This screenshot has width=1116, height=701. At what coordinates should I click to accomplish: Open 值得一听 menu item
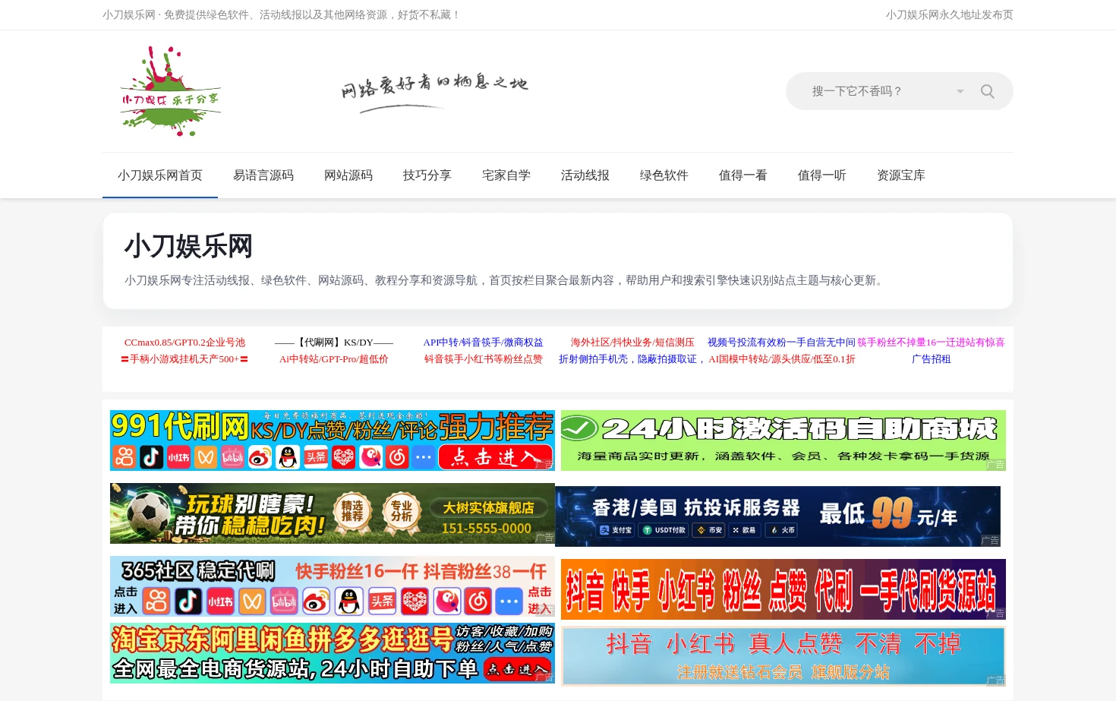click(x=822, y=175)
